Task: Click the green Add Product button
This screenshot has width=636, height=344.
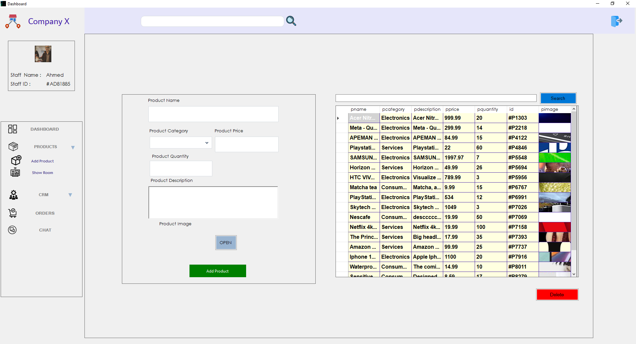Action: pyautogui.click(x=218, y=271)
